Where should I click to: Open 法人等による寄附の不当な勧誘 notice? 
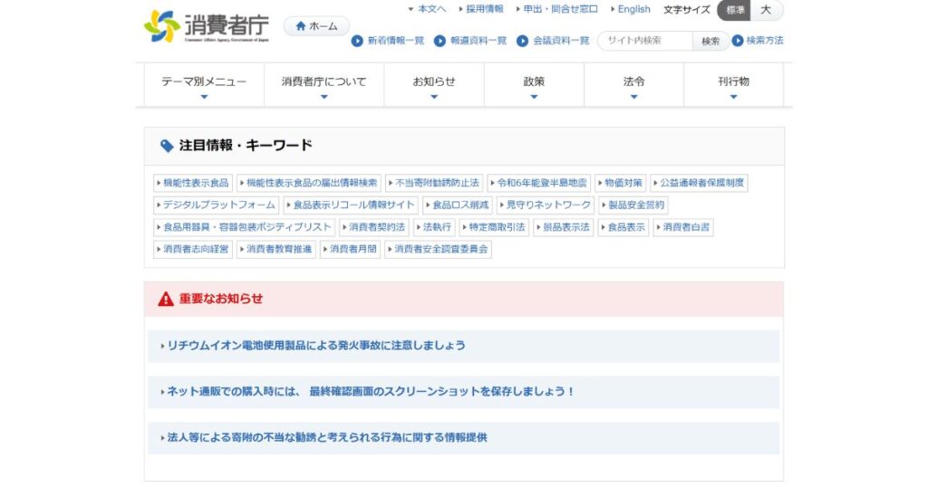pos(463,438)
